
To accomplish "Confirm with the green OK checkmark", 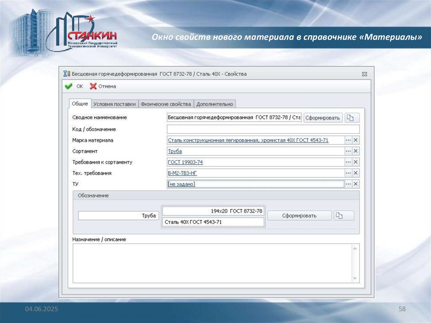I will (x=74, y=86).
